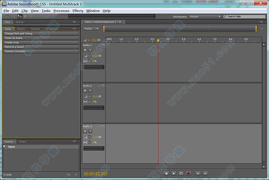The width and height of the screenshot is (269, 180).
Task: Click the Search Help field
Action: point(244,17)
